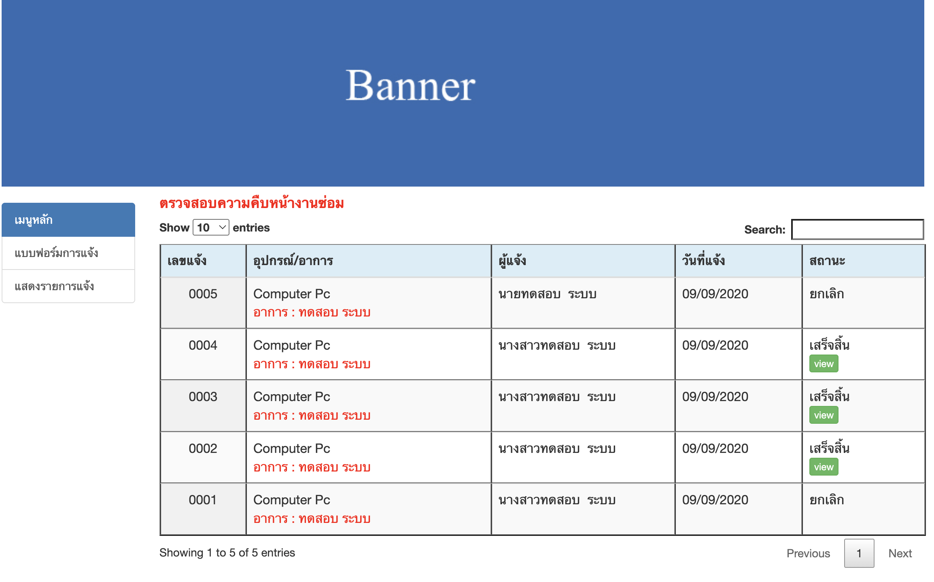Click the Banner image at top
Viewport: 934px width, 582px height.
coord(410,86)
